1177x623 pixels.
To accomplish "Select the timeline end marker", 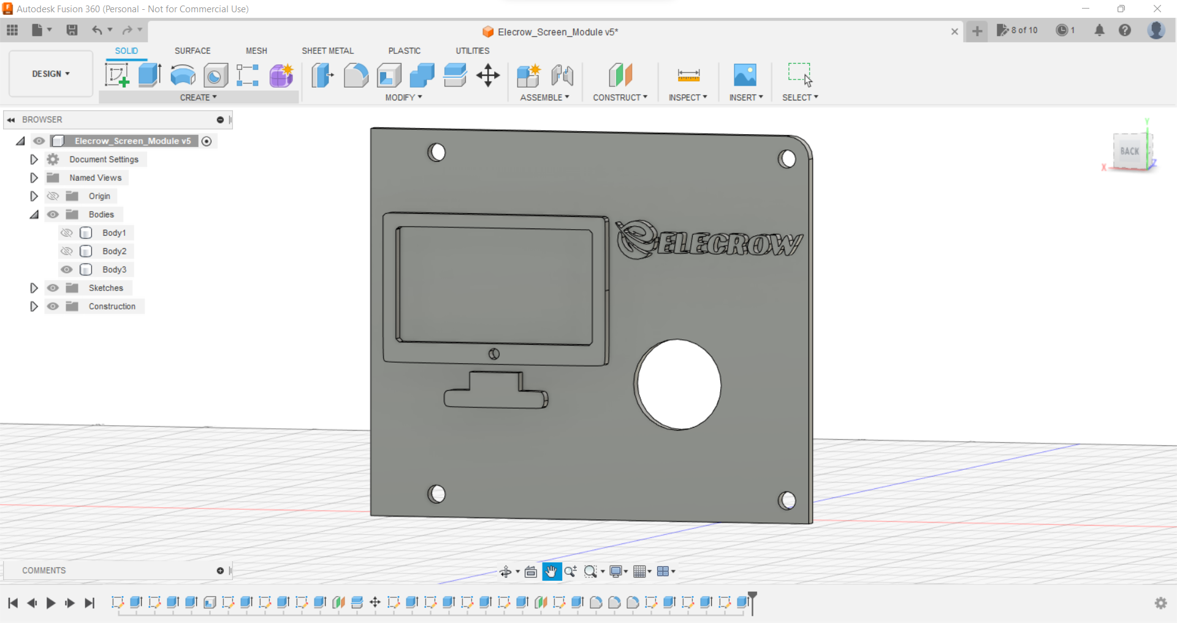I will point(752,602).
